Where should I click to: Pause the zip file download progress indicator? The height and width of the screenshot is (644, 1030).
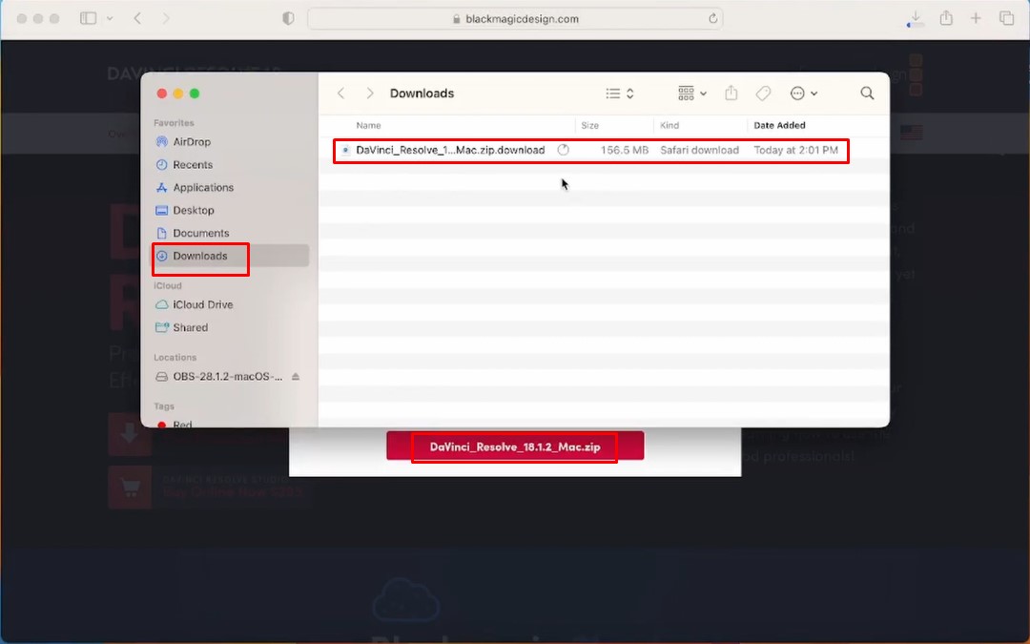click(x=563, y=150)
